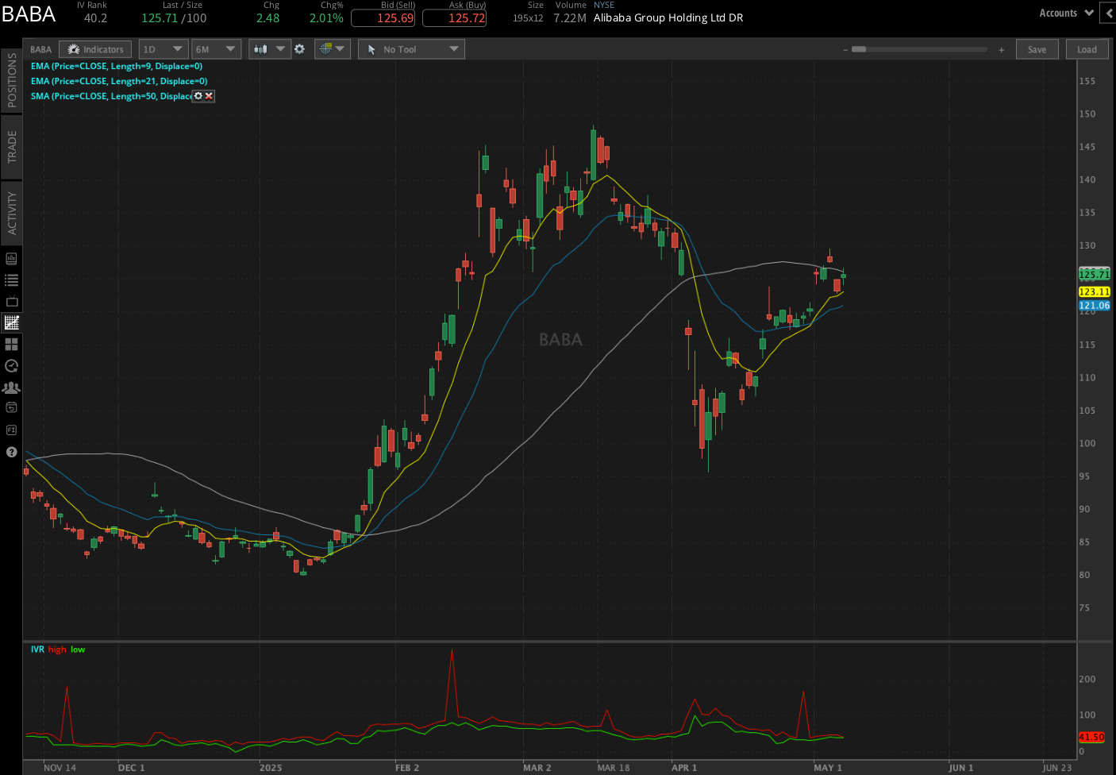
Task: Click the Last price 125.71 value
Action: [x=159, y=17]
